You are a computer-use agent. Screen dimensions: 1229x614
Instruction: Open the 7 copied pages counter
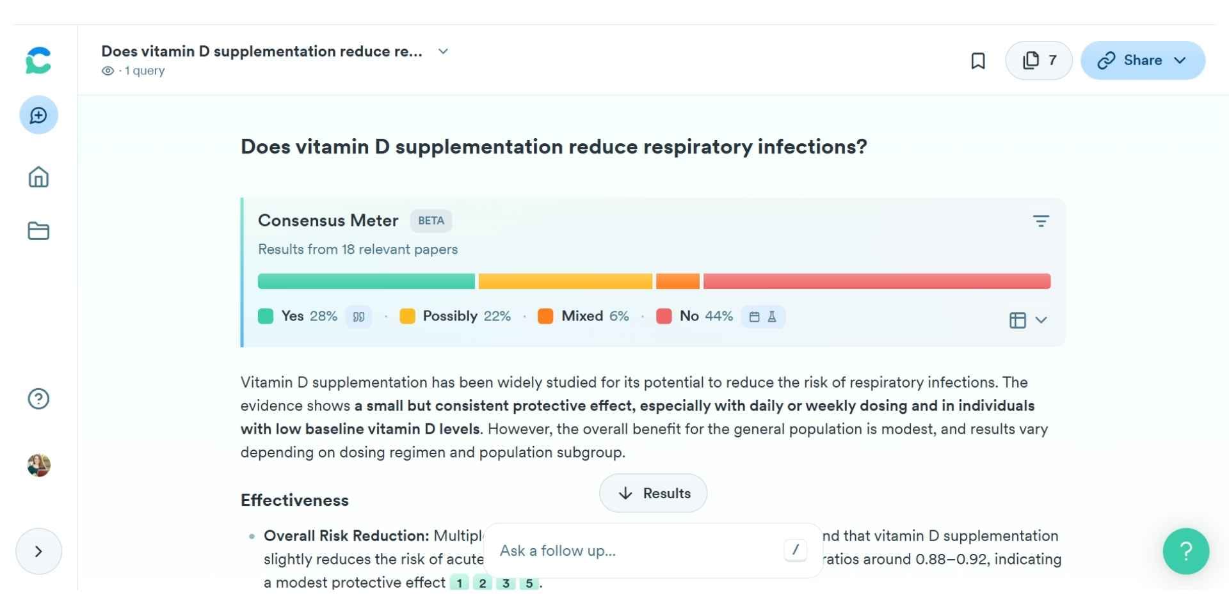[1038, 61]
